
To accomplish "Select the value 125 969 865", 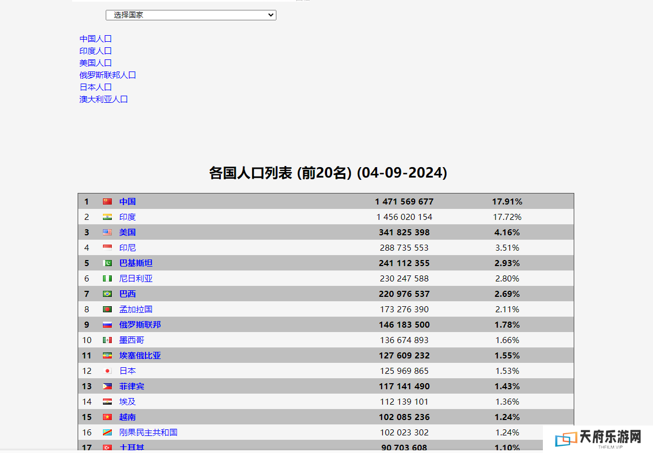I will pos(404,371).
